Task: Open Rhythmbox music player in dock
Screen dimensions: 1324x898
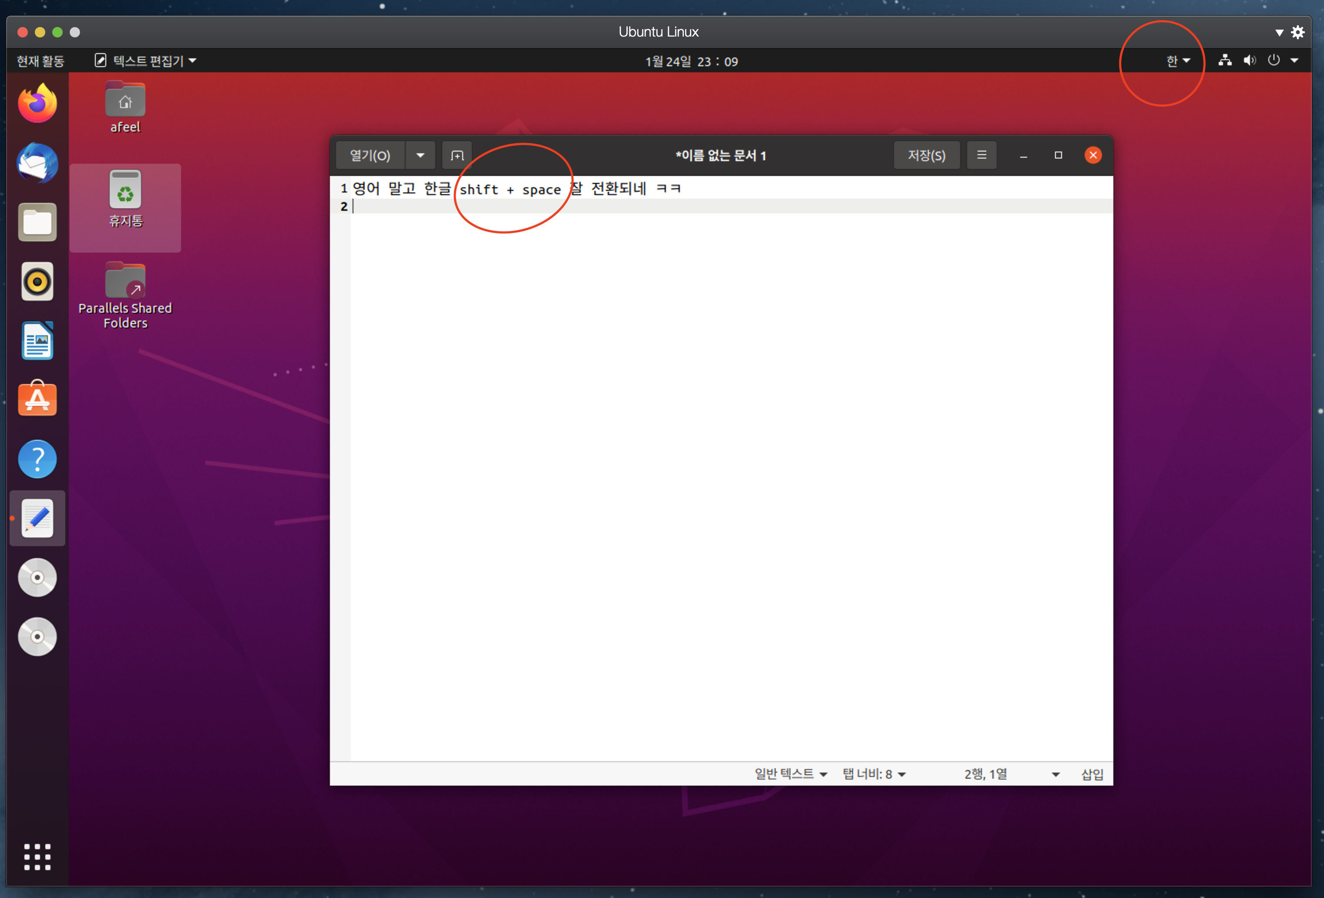Action: click(37, 282)
